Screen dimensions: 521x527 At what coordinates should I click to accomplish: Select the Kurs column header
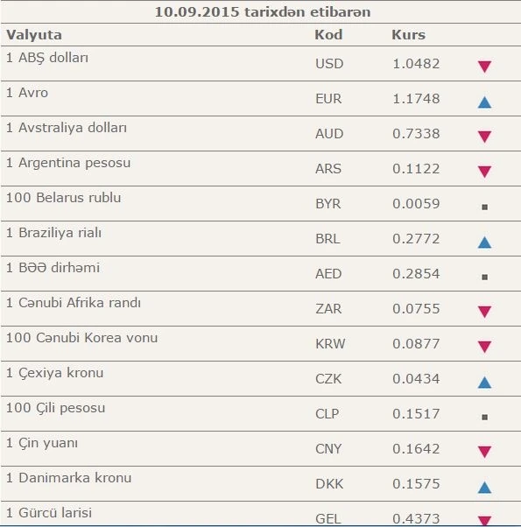click(x=408, y=35)
